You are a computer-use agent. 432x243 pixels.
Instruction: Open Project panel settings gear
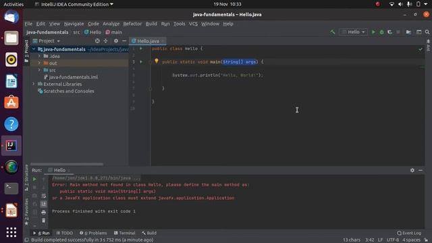pos(116,40)
